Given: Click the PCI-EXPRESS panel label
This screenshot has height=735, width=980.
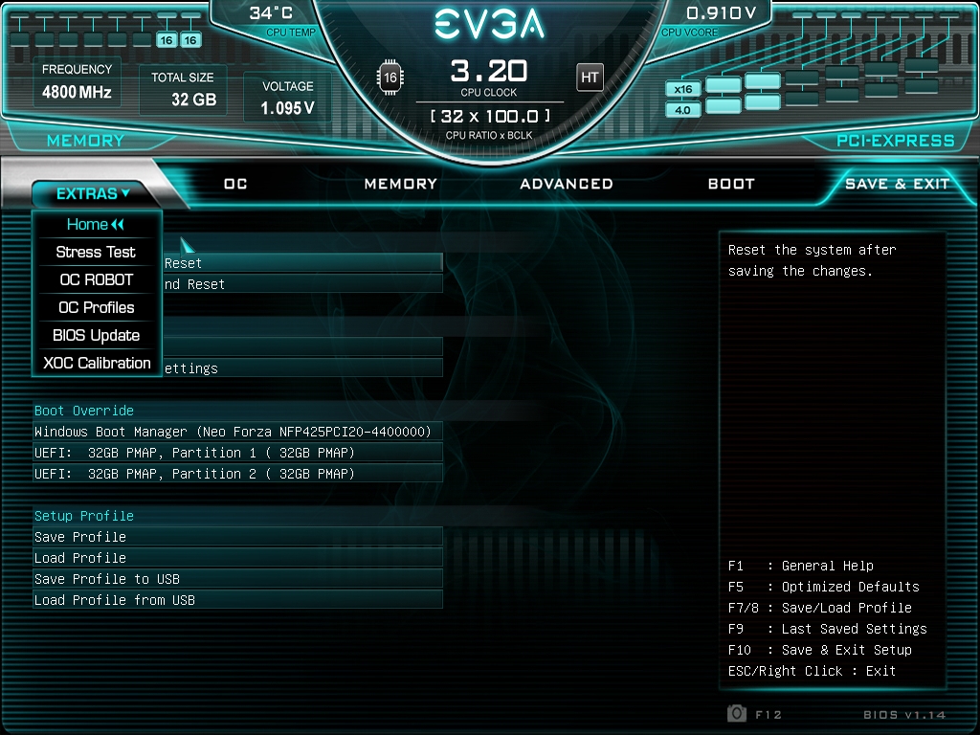Looking at the screenshot, I should coord(896,141).
